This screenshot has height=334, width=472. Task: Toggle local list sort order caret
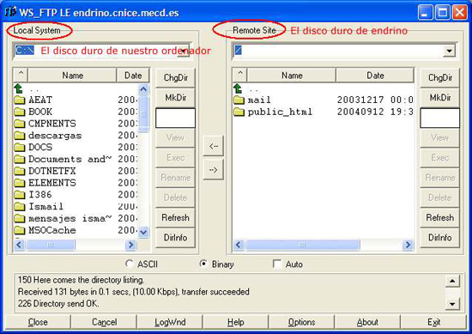pyautogui.click(x=21, y=75)
